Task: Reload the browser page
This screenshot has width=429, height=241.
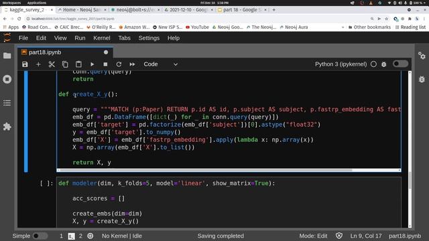Action: tap(19, 19)
